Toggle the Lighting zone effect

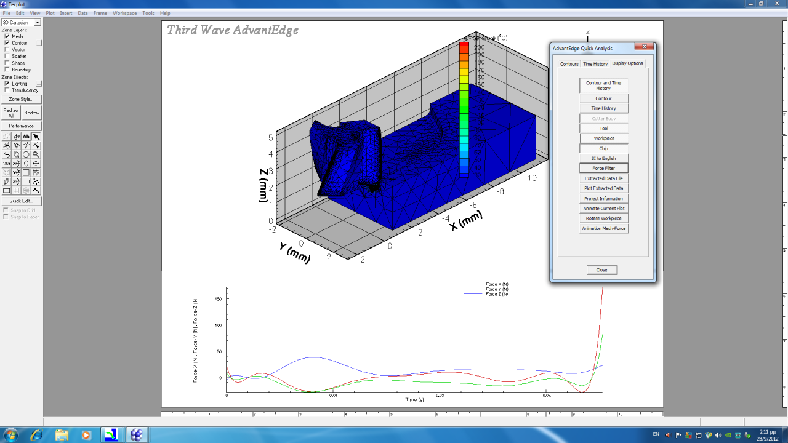coord(7,84)
